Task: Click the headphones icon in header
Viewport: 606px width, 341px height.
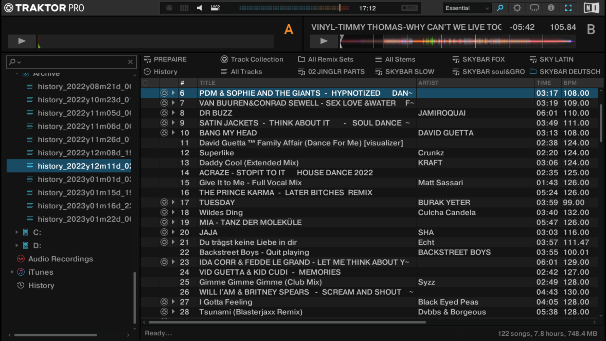Action: [534, 8]
